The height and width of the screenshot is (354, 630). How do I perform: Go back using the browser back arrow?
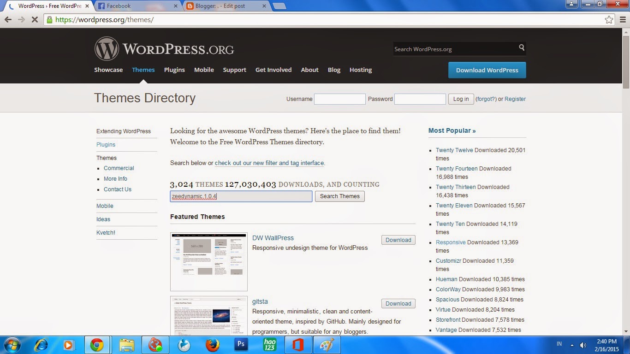tap(8, 20)
